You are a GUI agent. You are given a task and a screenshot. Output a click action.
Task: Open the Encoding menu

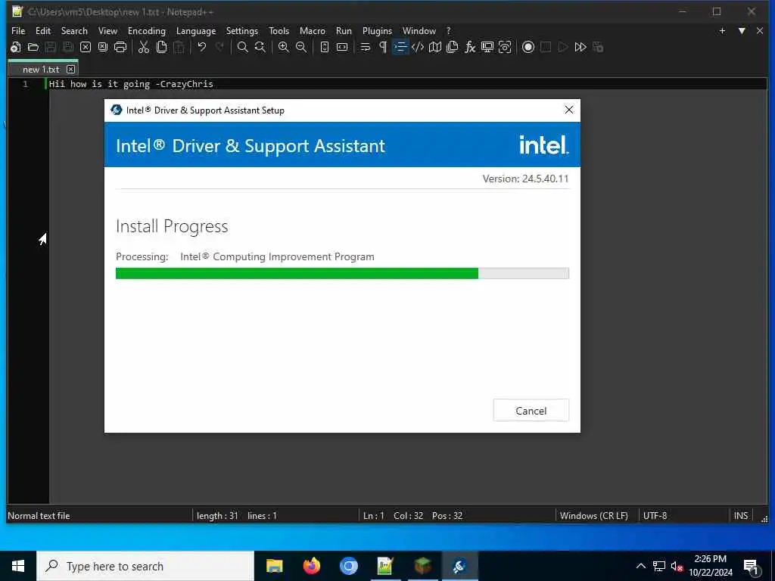pyautogui.click(x=147, y=30)
